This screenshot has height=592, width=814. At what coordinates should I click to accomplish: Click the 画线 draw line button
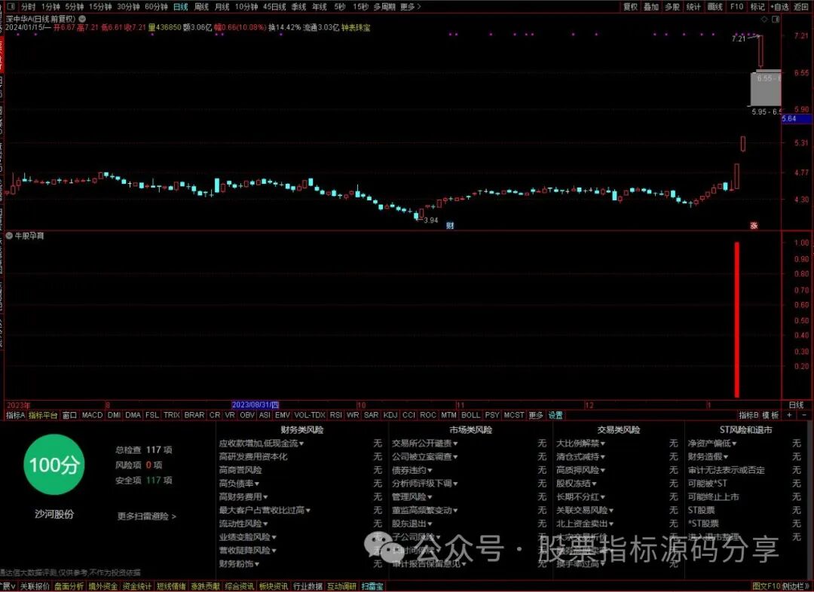click(x=715, y=7)
